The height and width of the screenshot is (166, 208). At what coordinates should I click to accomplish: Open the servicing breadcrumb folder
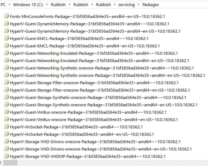click(126, 4)
